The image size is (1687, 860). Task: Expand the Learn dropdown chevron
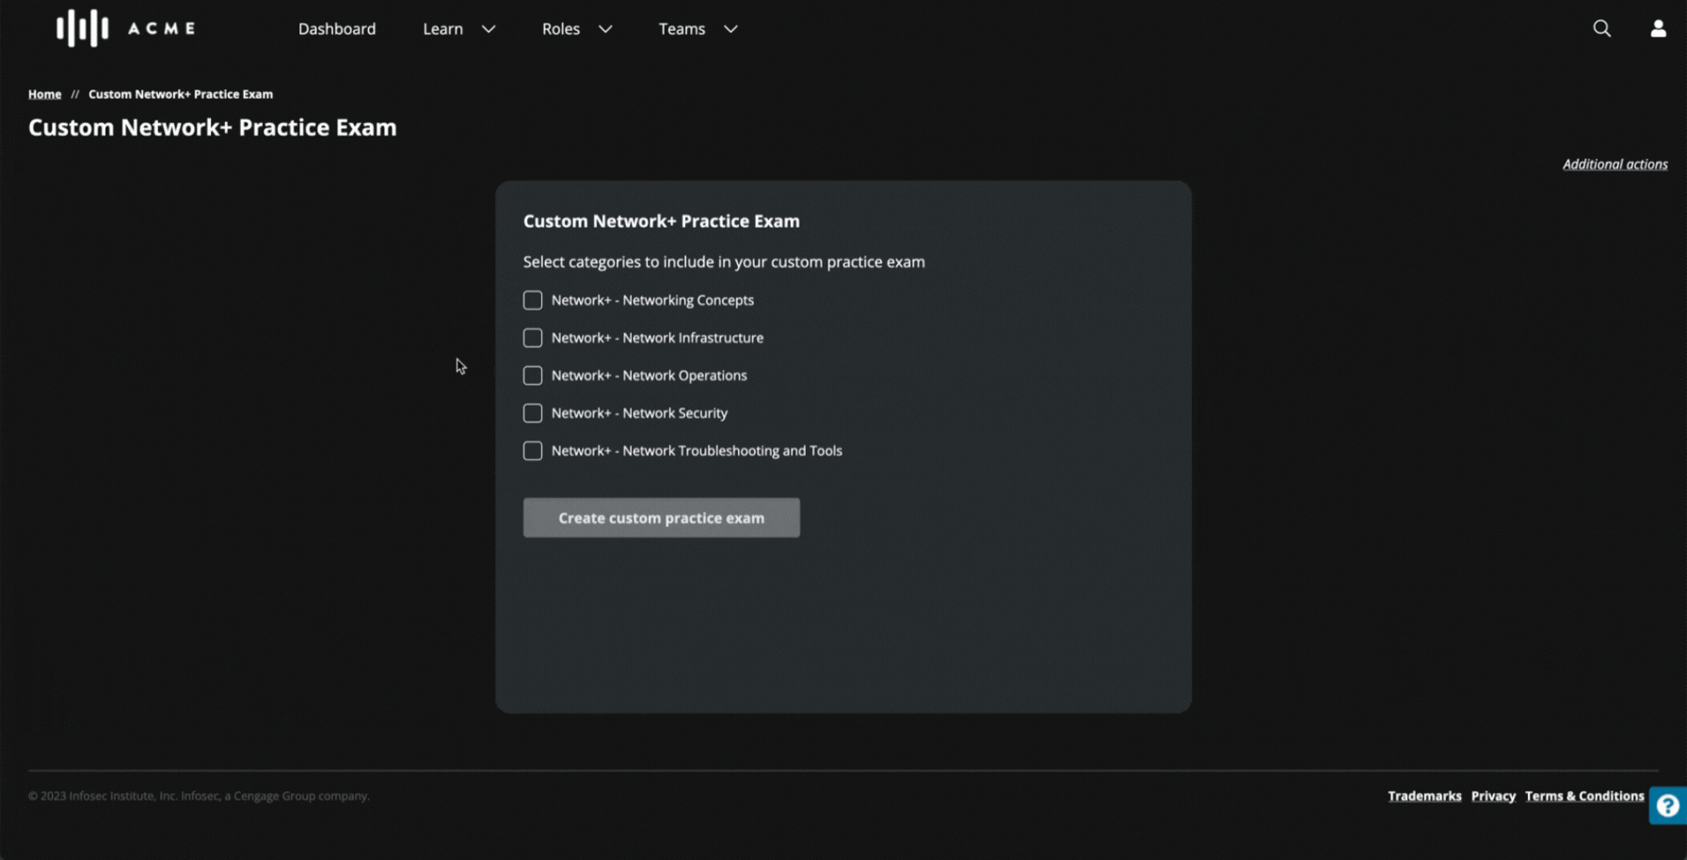click(489, 29)
